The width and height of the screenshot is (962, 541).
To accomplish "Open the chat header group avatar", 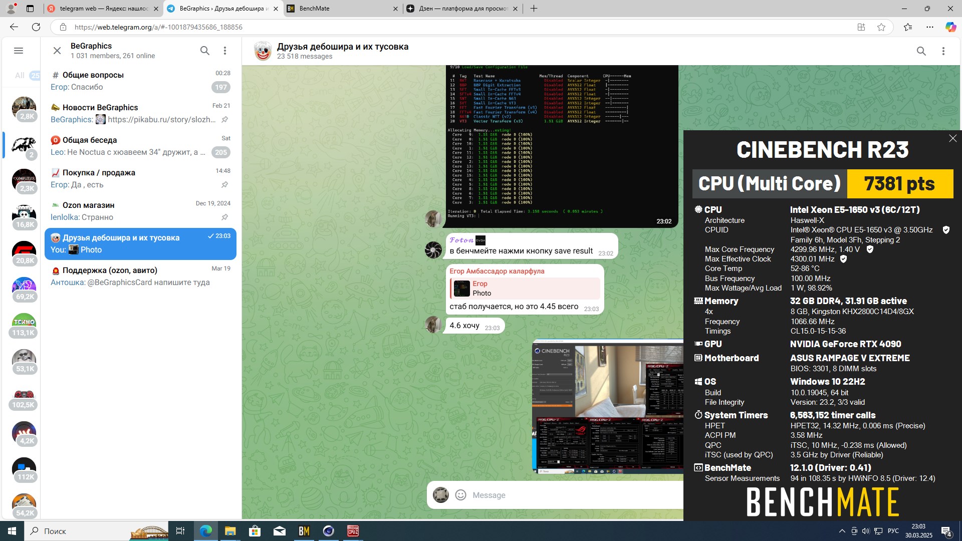I will point(263,51).
